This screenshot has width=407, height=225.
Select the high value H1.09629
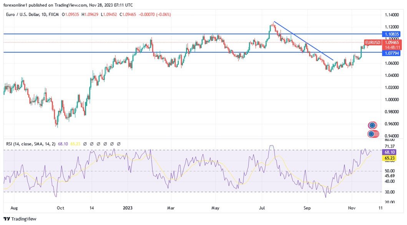click(x=90, y=15)
